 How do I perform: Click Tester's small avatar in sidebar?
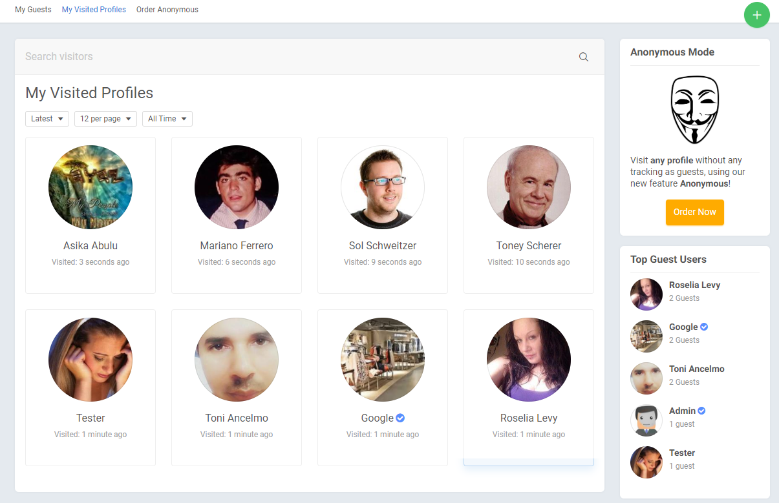click(x=646, y=462)
